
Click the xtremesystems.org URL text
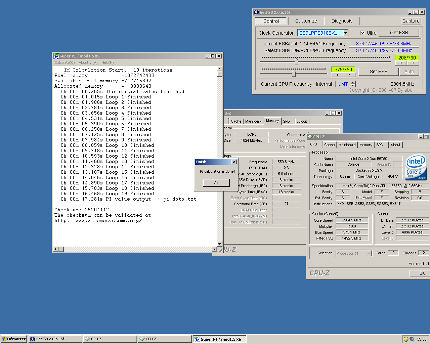click(x=98, y=220)
